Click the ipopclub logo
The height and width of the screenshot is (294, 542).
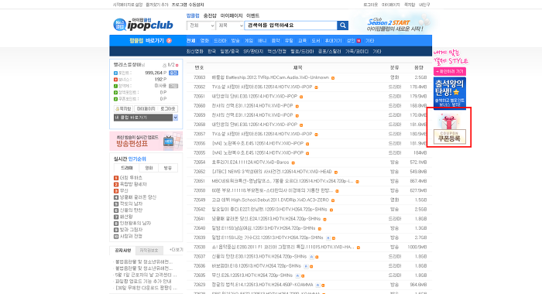pos(143,24)
